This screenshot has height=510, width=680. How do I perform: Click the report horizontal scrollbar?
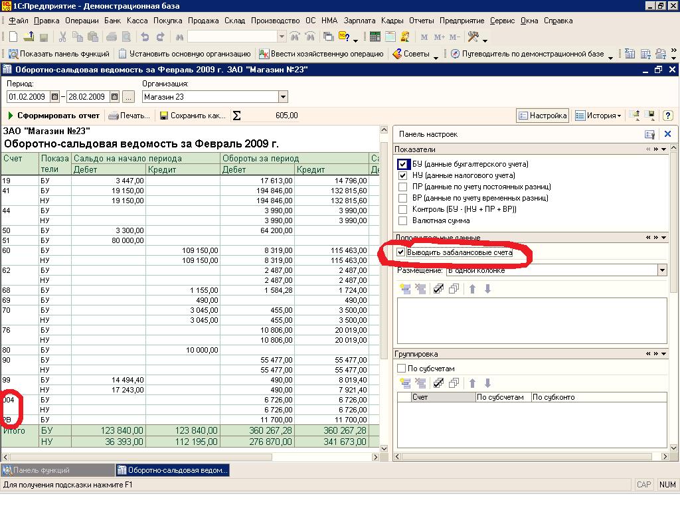coord(191,457)
